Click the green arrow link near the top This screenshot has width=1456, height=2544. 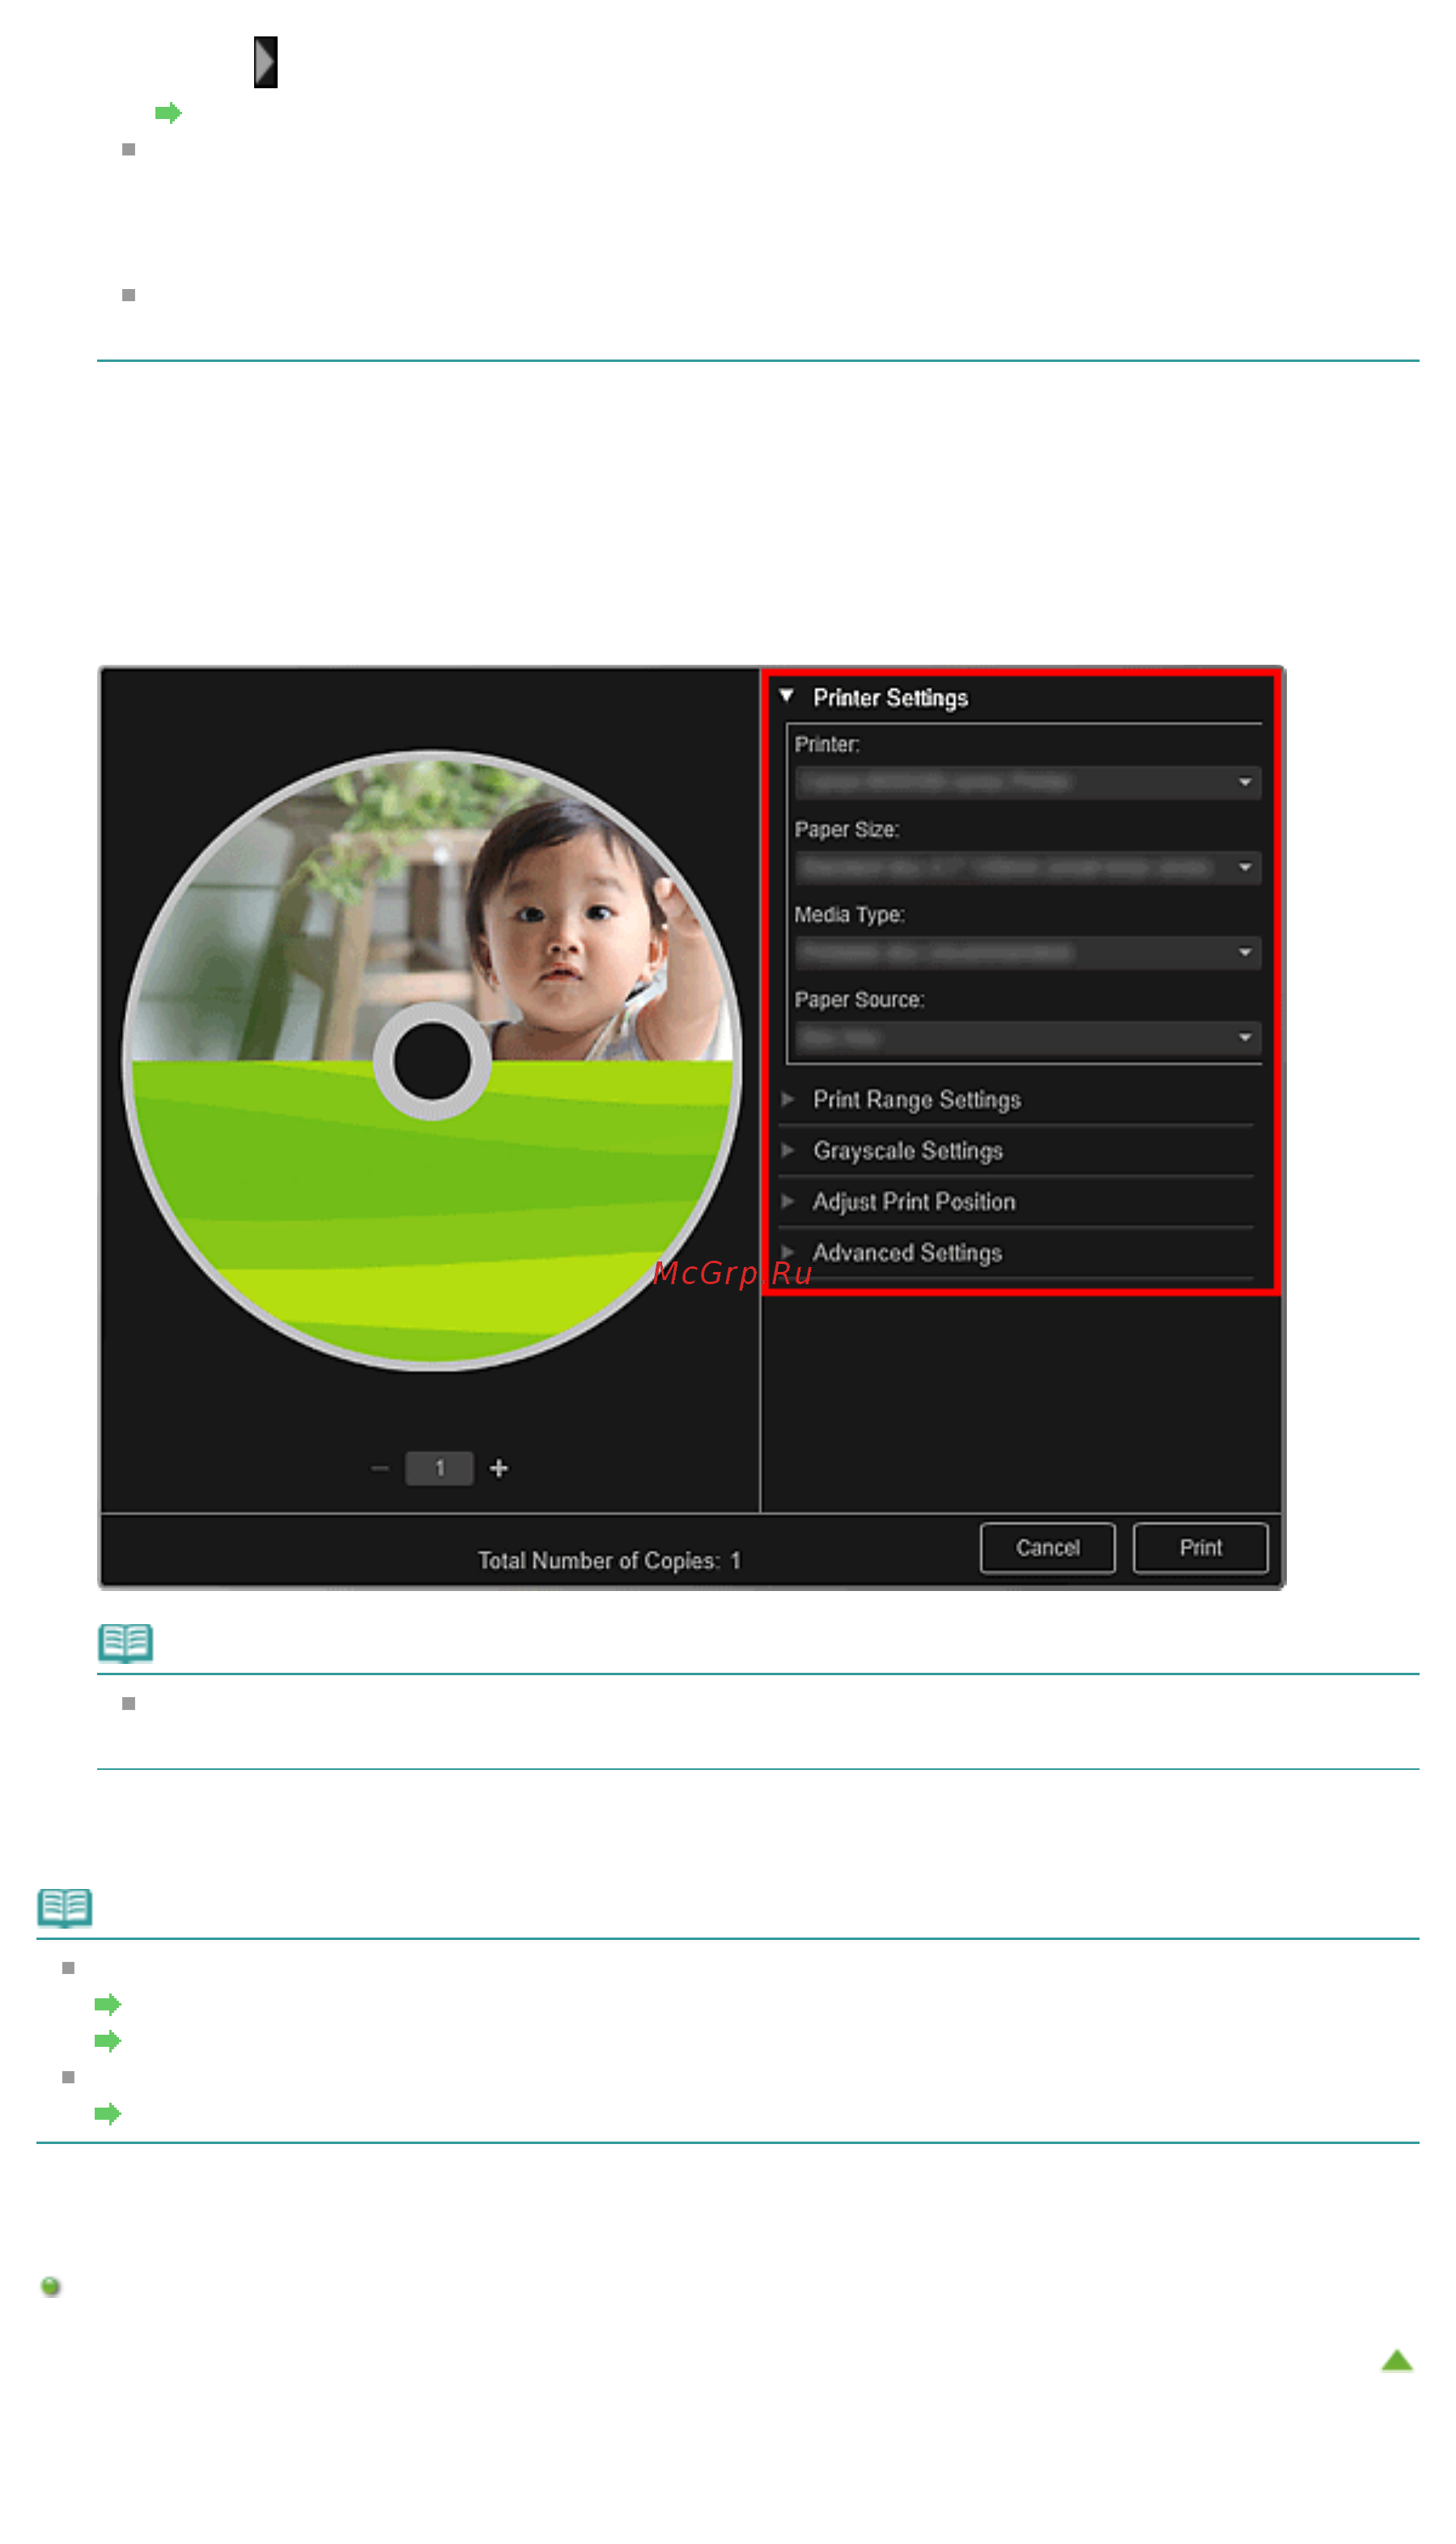pyautogui.click(x=168, y=112)
